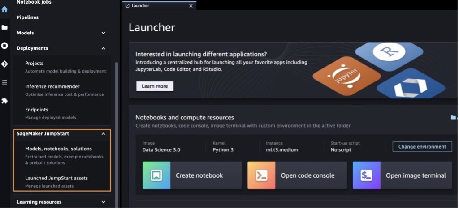This screenshot has height=209, width=459.
Task: Click the Open image terminal tile
Action: tap(402, 175)
